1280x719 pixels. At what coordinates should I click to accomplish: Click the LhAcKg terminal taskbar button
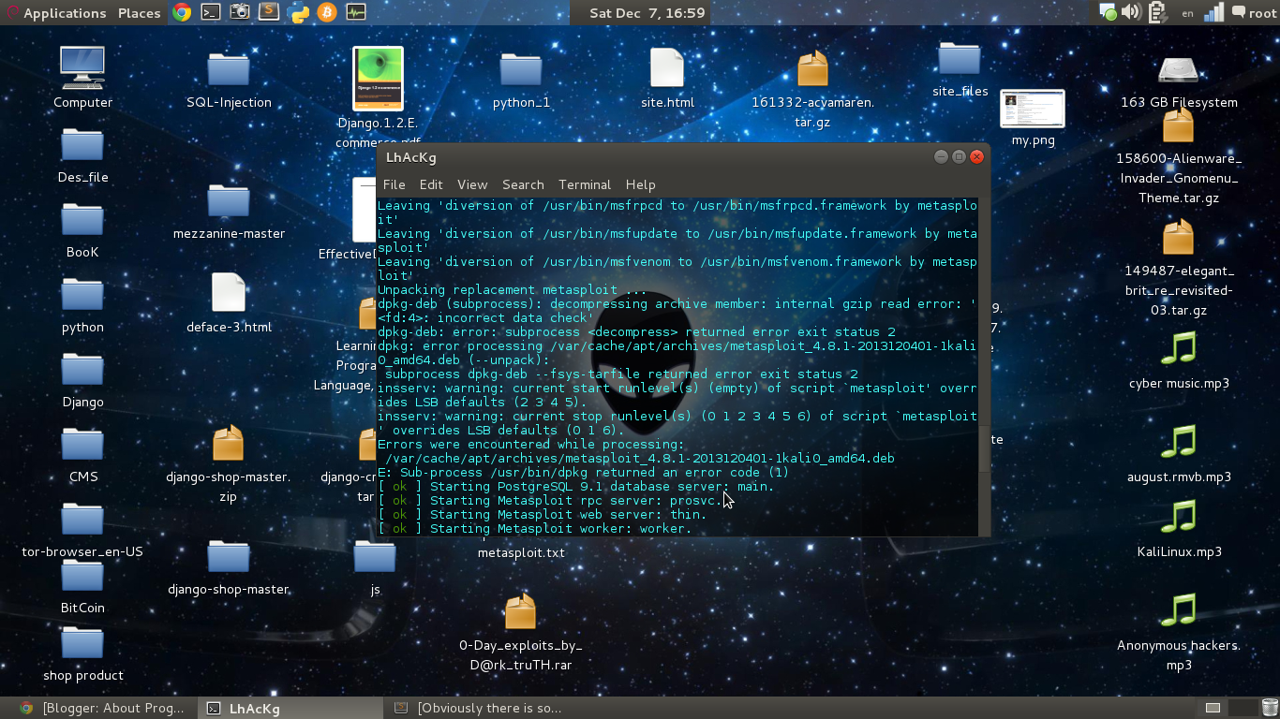point(292,708)
